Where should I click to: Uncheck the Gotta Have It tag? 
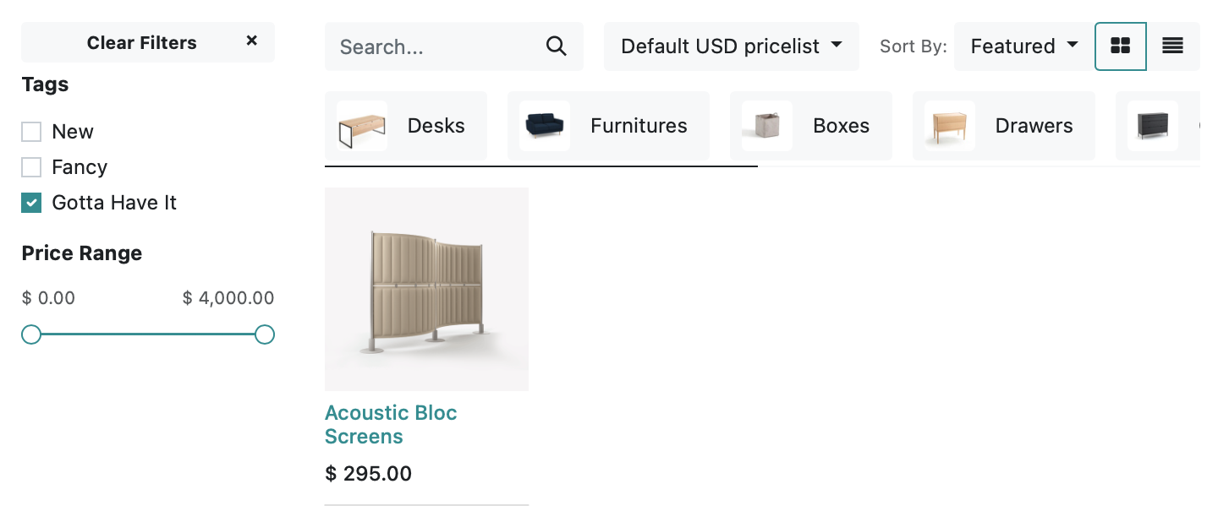[31, 203]
